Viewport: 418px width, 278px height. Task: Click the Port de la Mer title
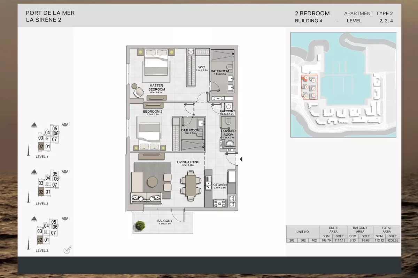pyautogui.click(x=50, y=13)
